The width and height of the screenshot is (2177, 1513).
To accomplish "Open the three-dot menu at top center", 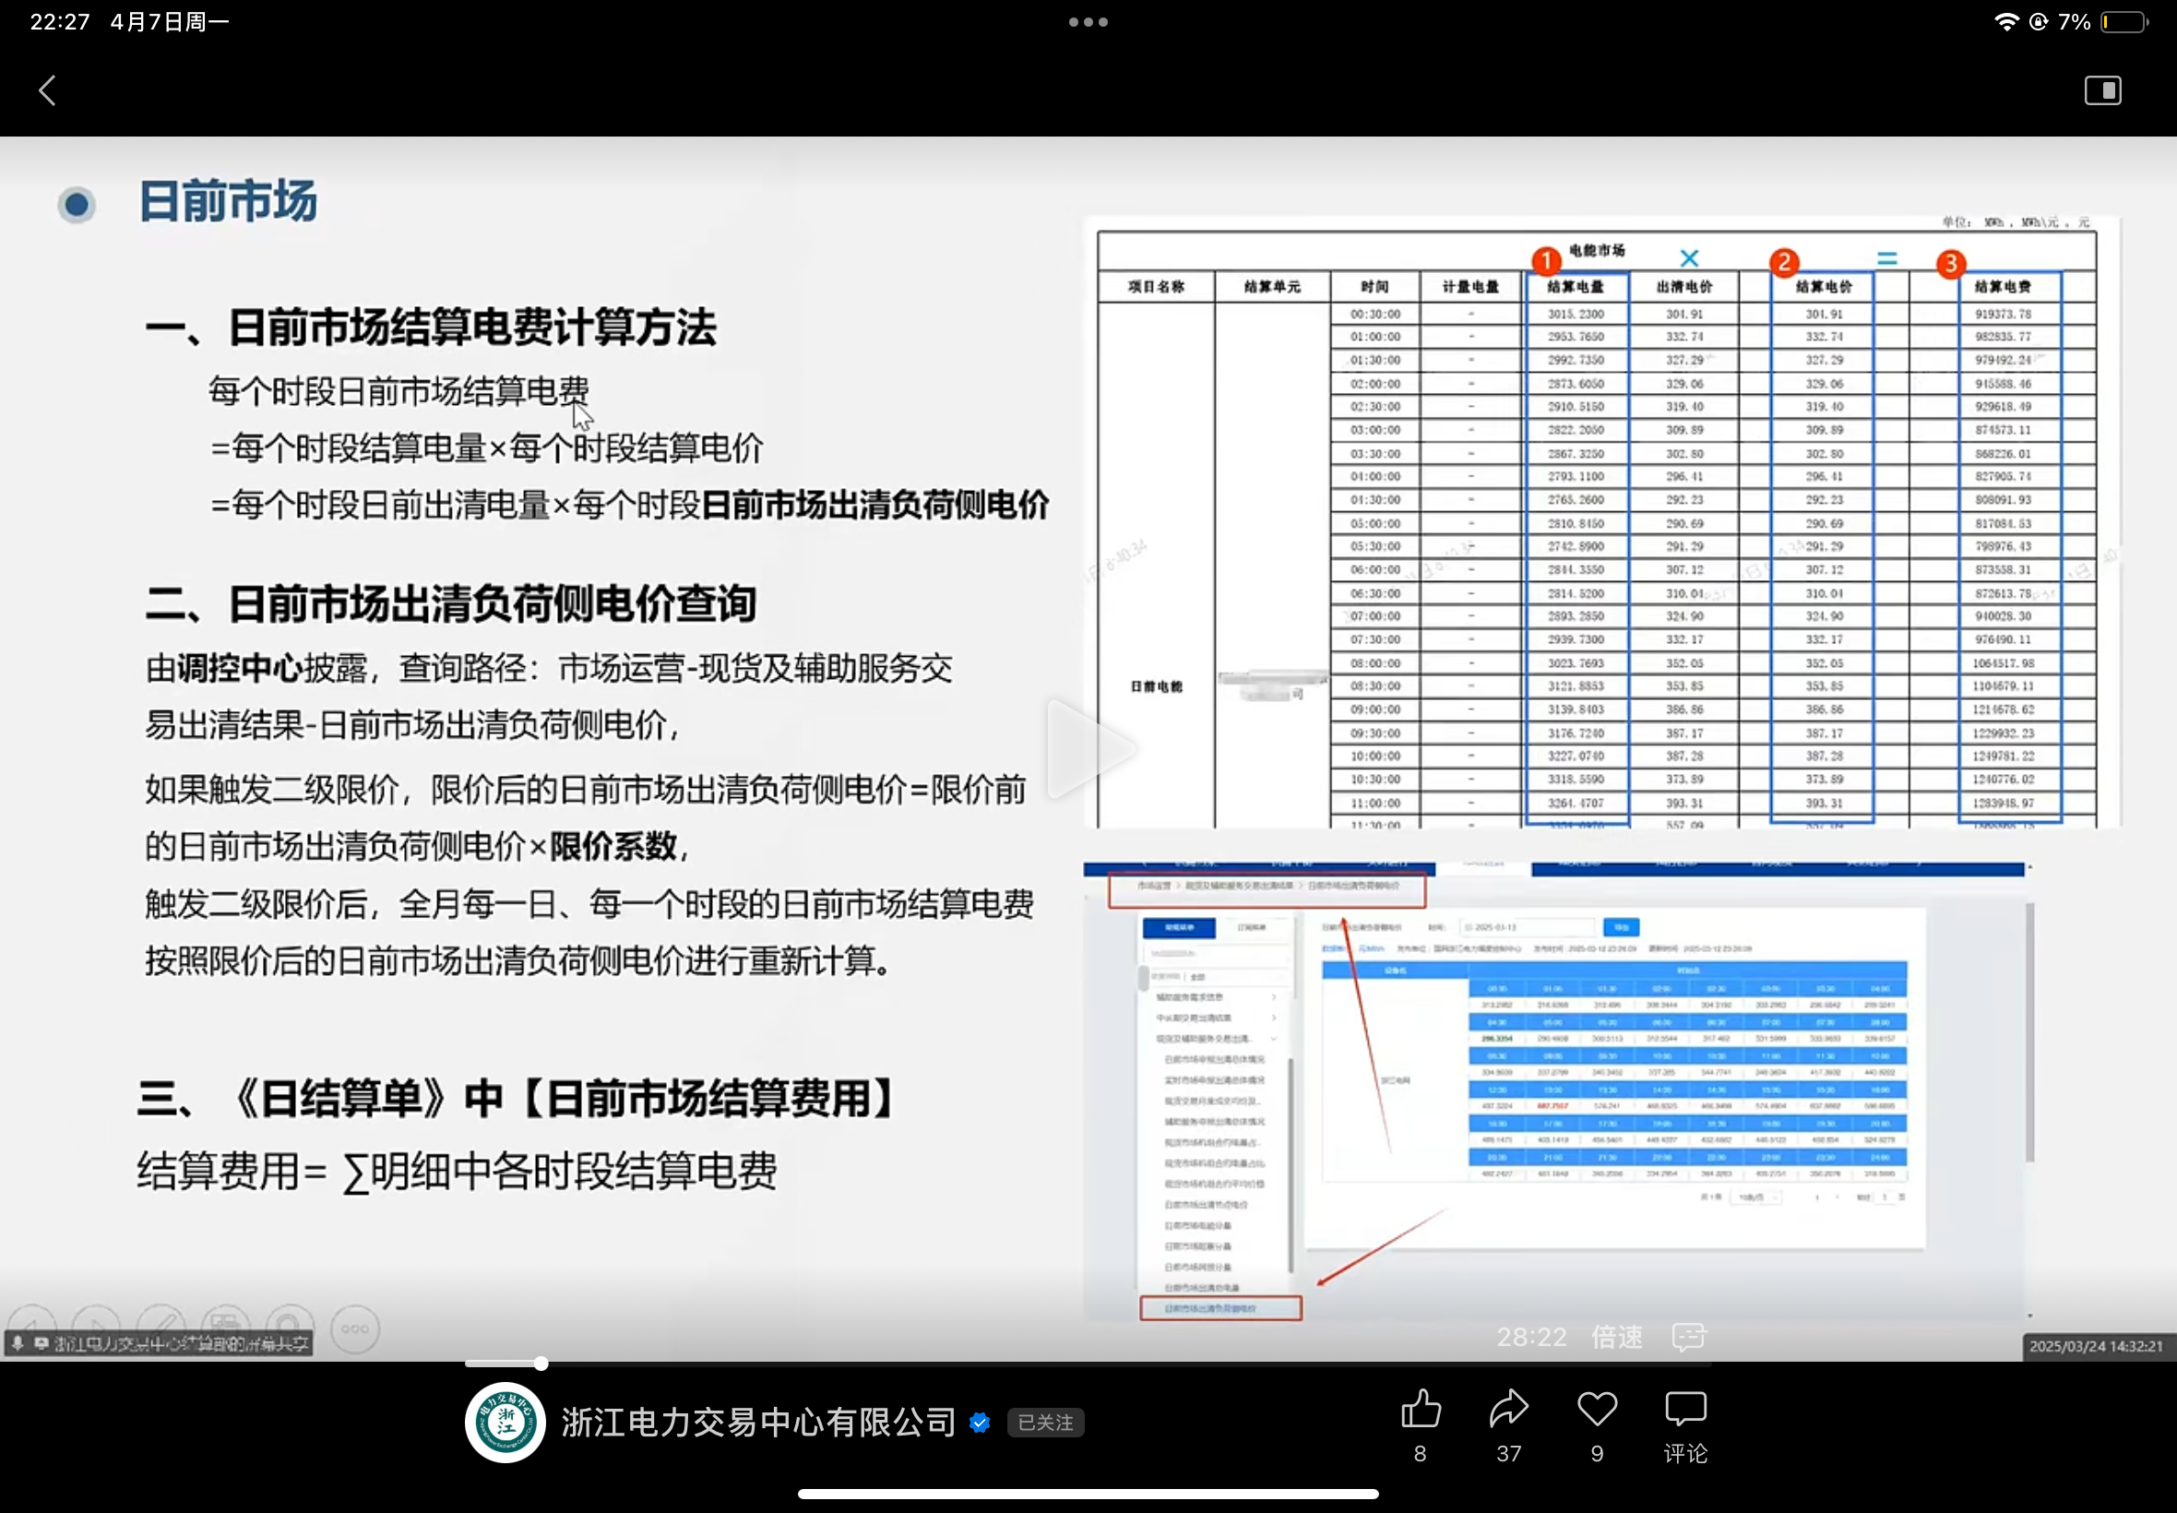I will pos(1088,22).
